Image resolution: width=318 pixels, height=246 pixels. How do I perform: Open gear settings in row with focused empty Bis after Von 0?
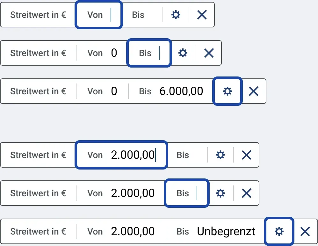(183, 53)
